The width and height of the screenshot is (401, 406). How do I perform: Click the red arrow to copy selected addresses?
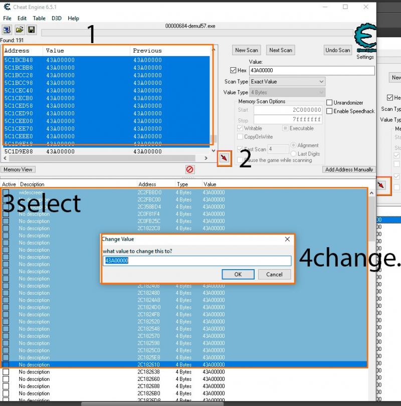point(224,158)
